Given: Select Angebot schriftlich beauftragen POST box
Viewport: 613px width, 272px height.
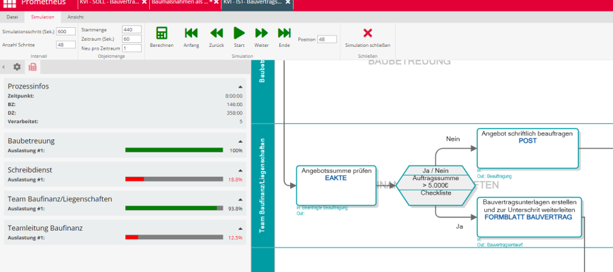Looking at the screenshot, I should [527, 148].
